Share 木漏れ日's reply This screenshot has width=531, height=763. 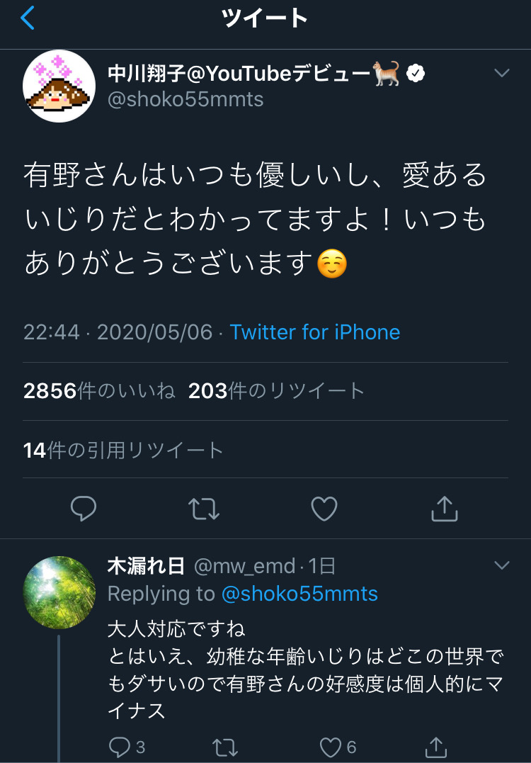click(x=436, y=747)
